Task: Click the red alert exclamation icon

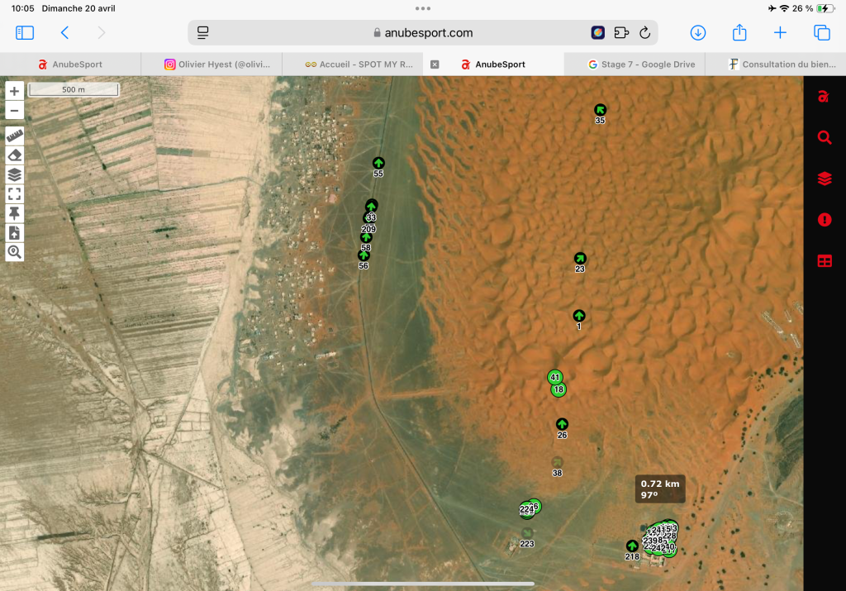Action: point(824,220)
